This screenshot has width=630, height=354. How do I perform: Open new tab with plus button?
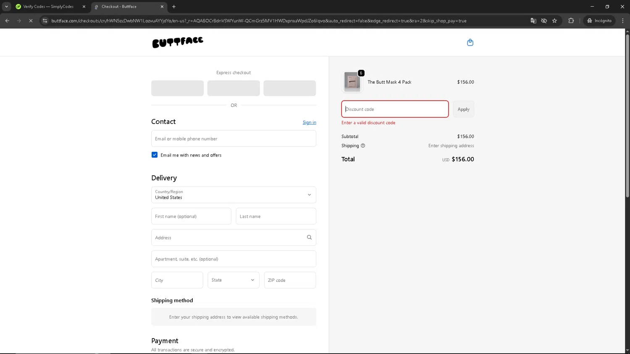tap(174, 7)
